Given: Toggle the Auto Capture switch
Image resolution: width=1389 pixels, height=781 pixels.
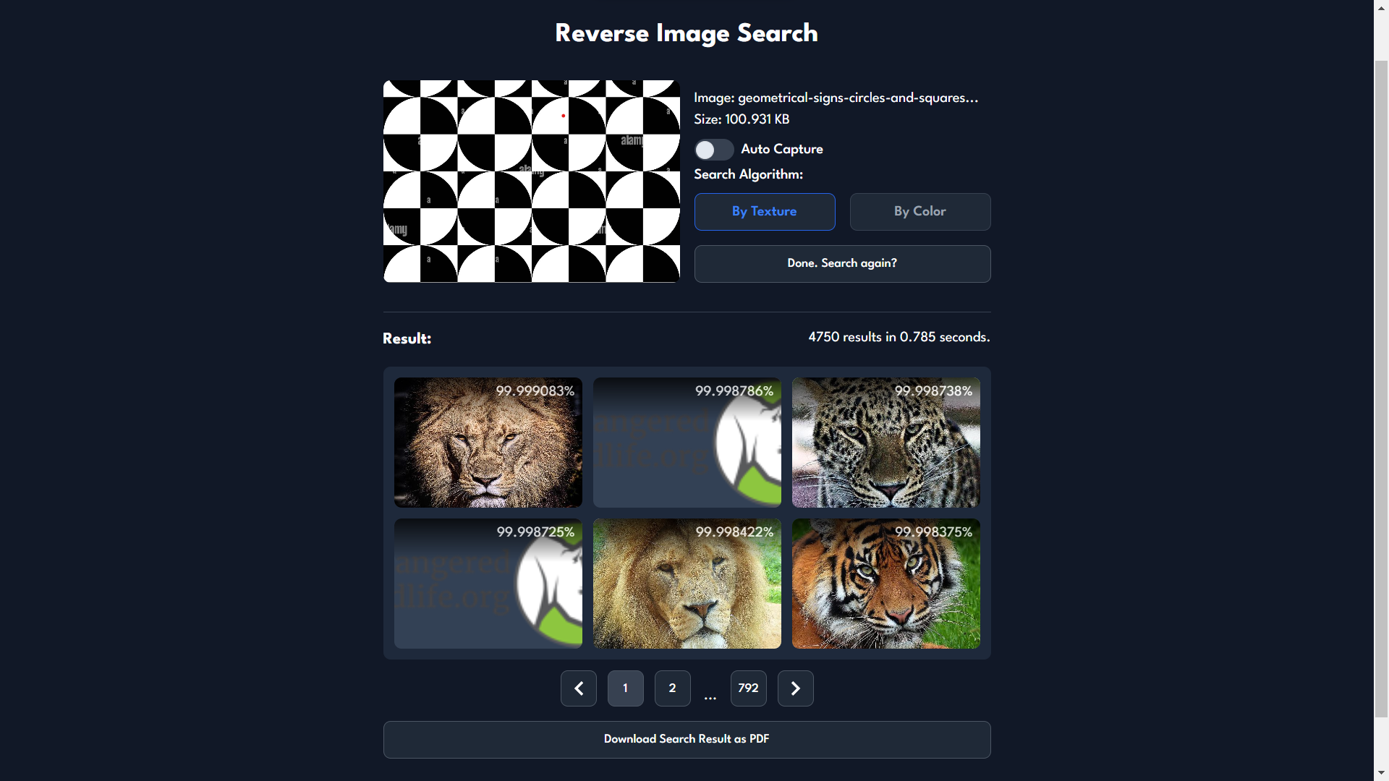Looking at the screenshot, I should tap(713, 150).
